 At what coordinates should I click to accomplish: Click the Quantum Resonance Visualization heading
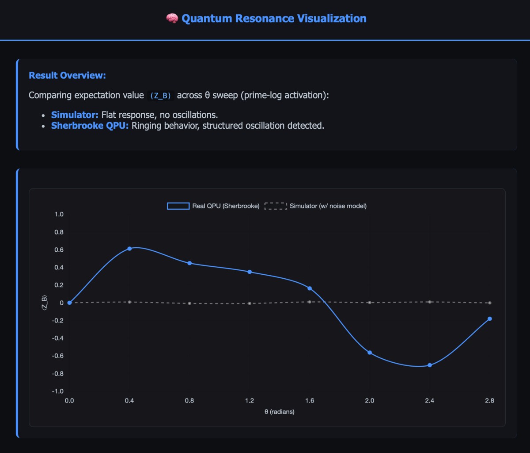click(x=273, y=19)
